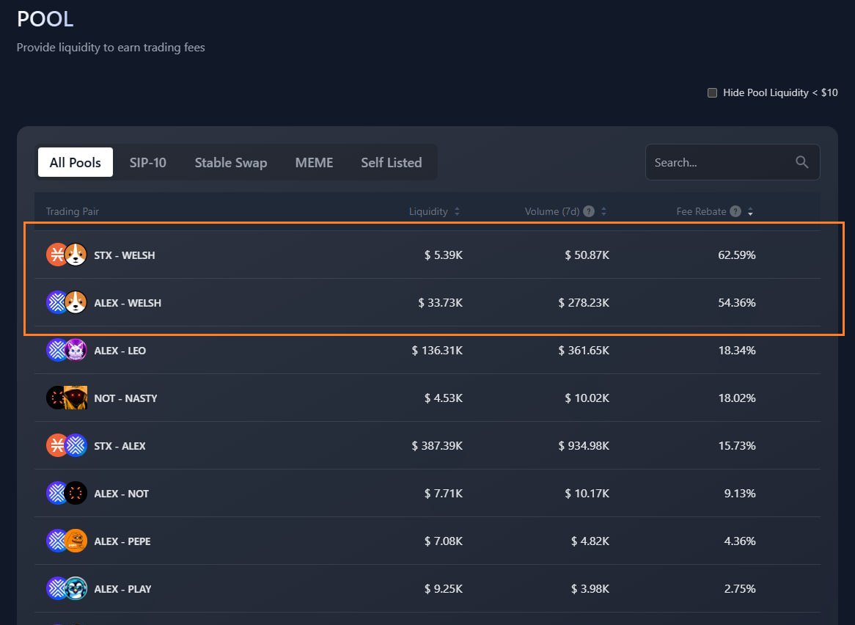Click the $ 5.39K liquidity value
The image size is (855, 625).
(x=444, y=255)
